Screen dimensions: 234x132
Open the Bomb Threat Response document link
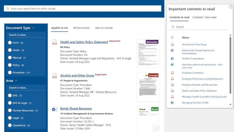pos(76,108)
